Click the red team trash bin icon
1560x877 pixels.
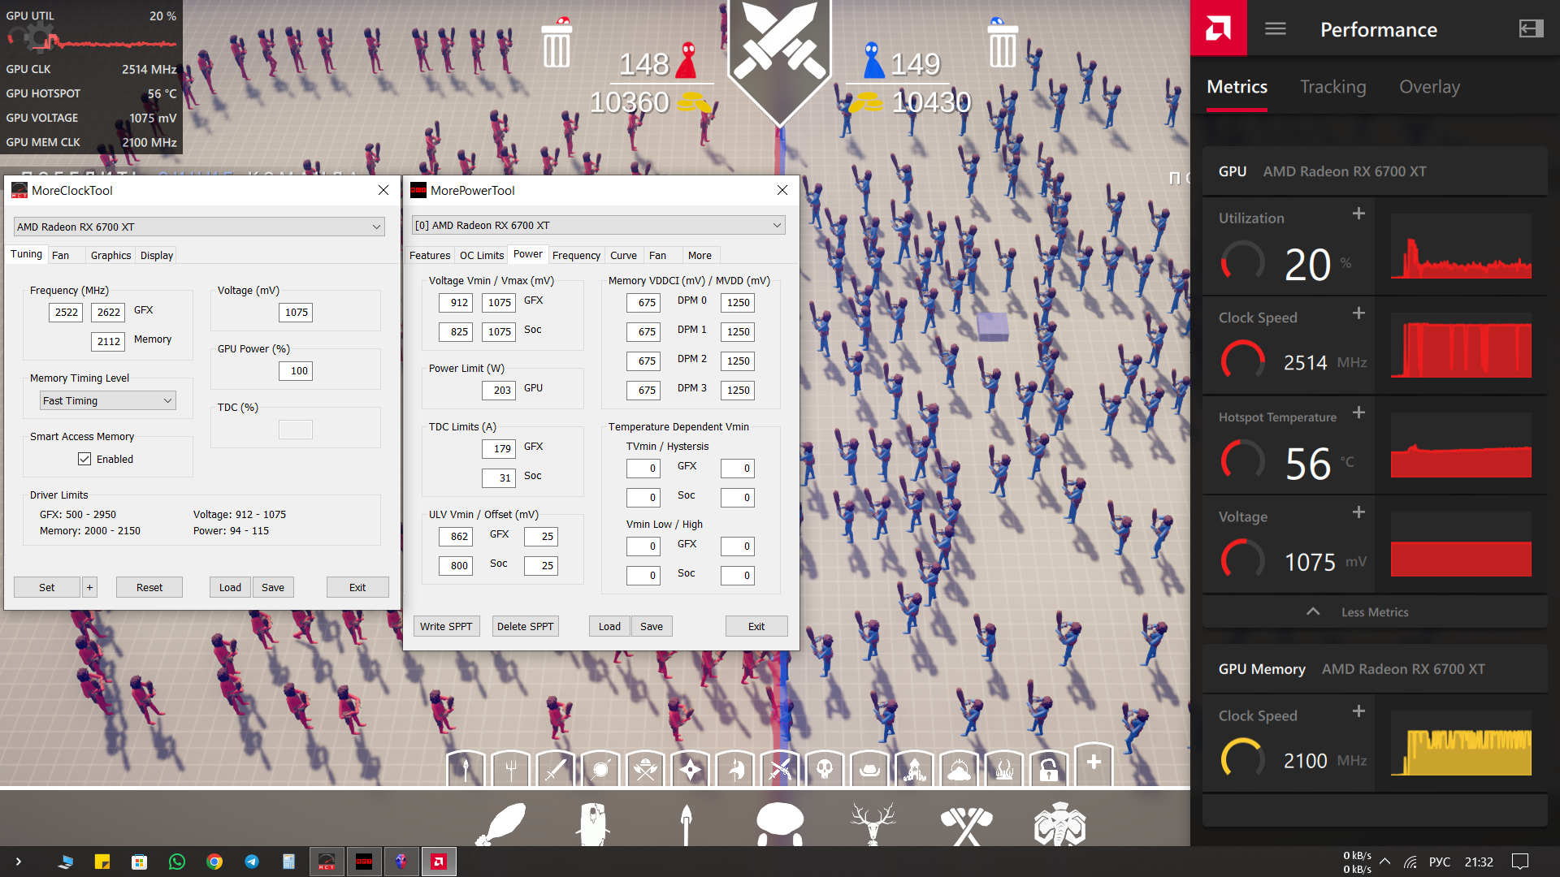coord(557,45)
